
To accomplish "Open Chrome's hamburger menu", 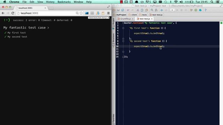I will click(108, 13).
